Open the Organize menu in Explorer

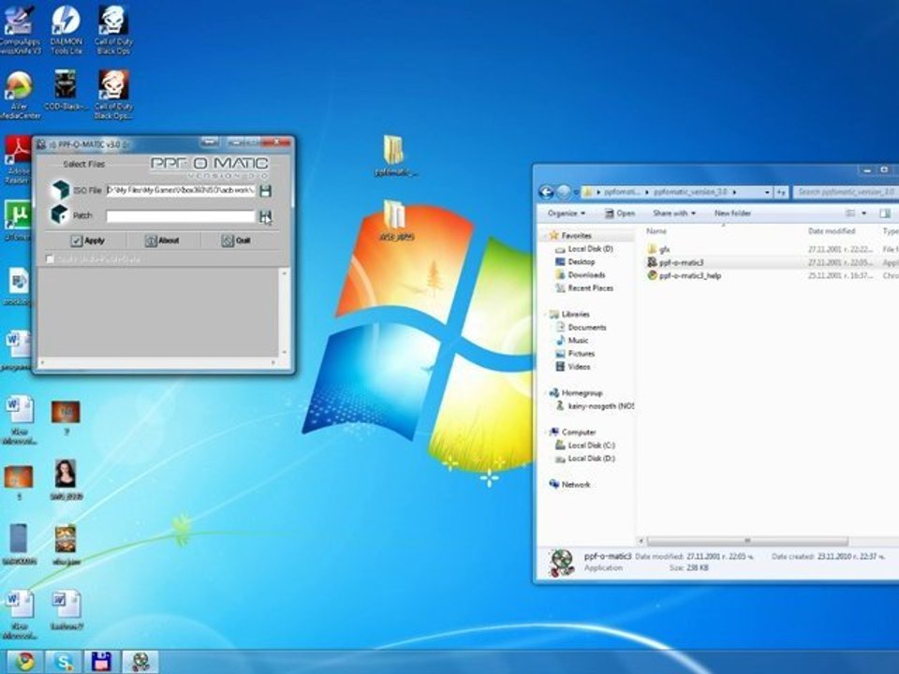(566, 213)
